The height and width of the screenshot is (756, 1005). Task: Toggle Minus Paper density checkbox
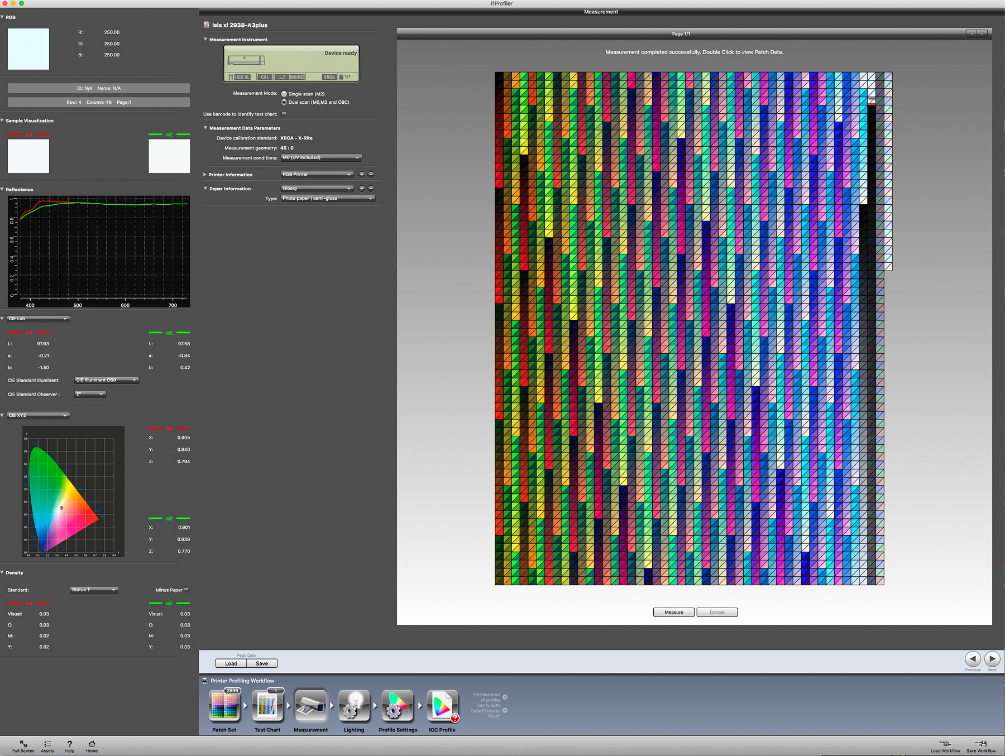[186, 590]
